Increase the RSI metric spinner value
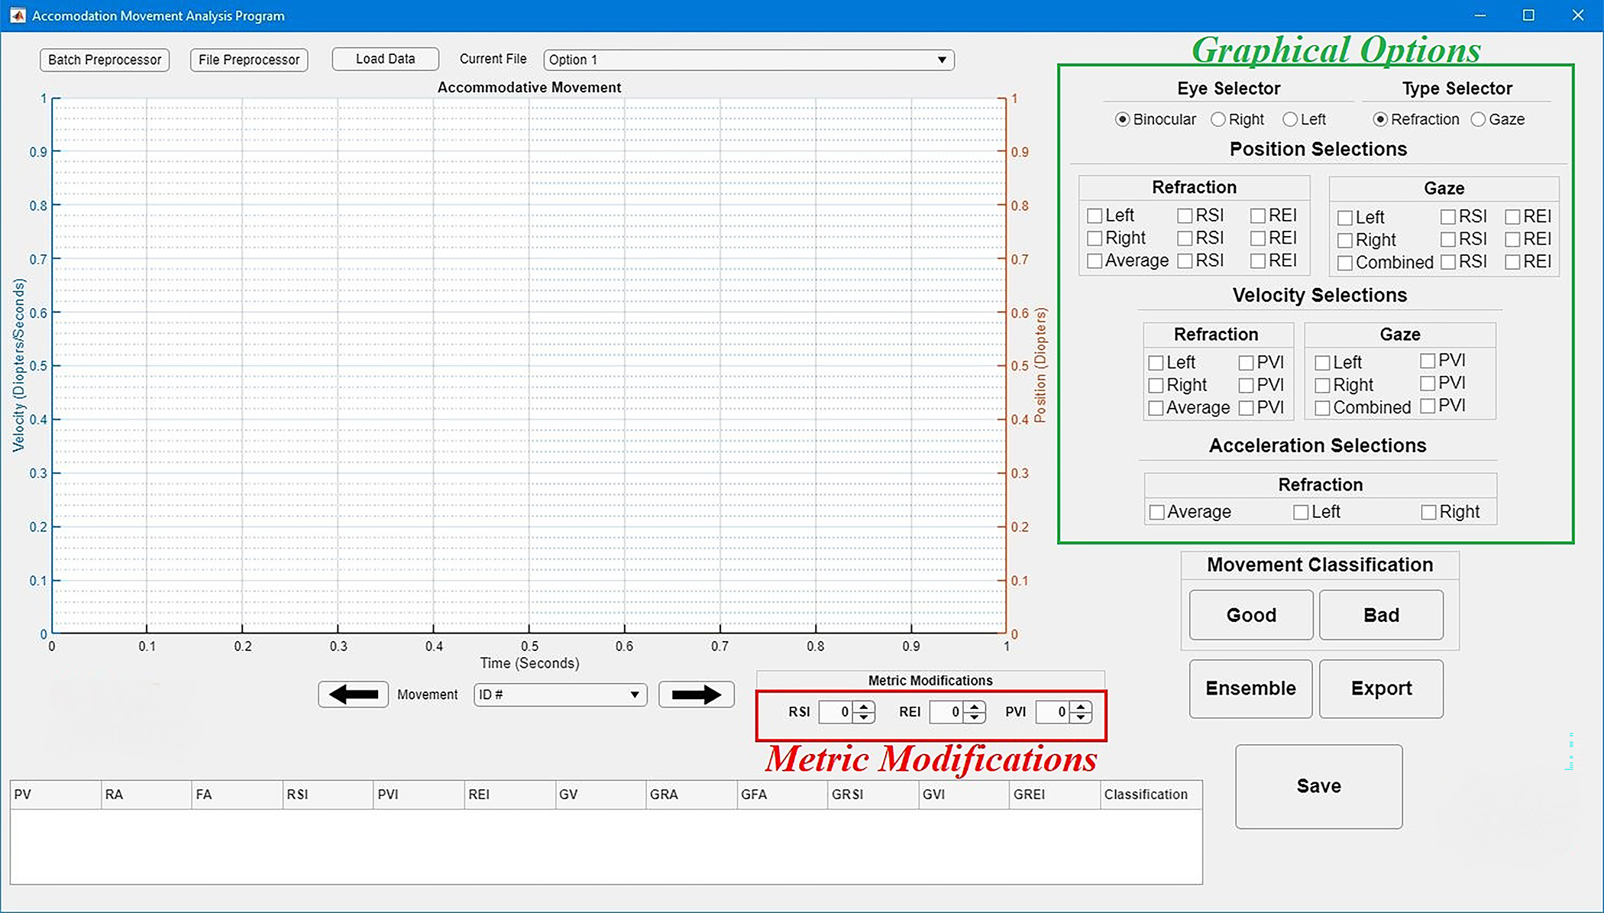Viewport: 1604px width, 913px height. (864, 707)
